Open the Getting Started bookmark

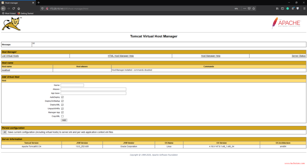[x=25, y=13]
